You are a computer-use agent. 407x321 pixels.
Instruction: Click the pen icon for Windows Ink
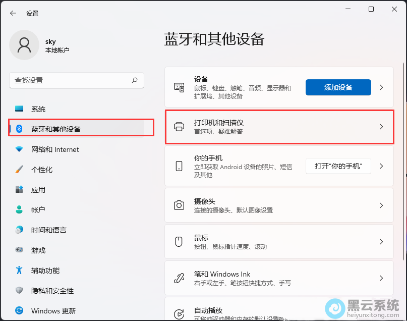pos(179,278)
